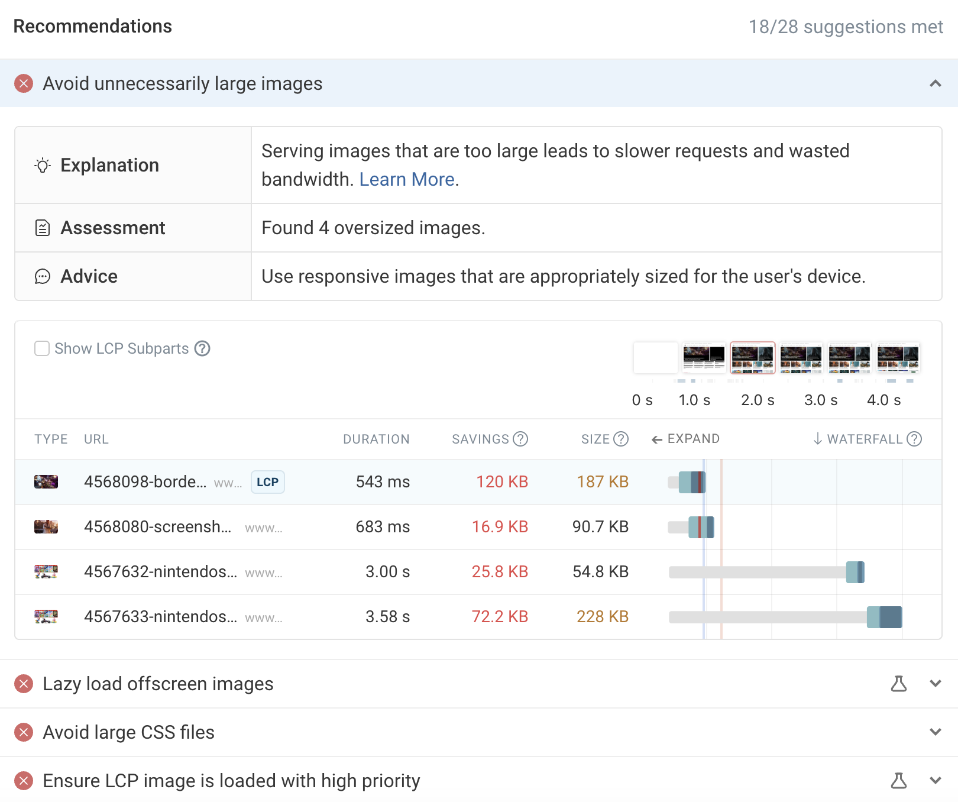Click the flask icon on Ensure LCP image row
The image size is (958, 802).
(x=898, y=781)
